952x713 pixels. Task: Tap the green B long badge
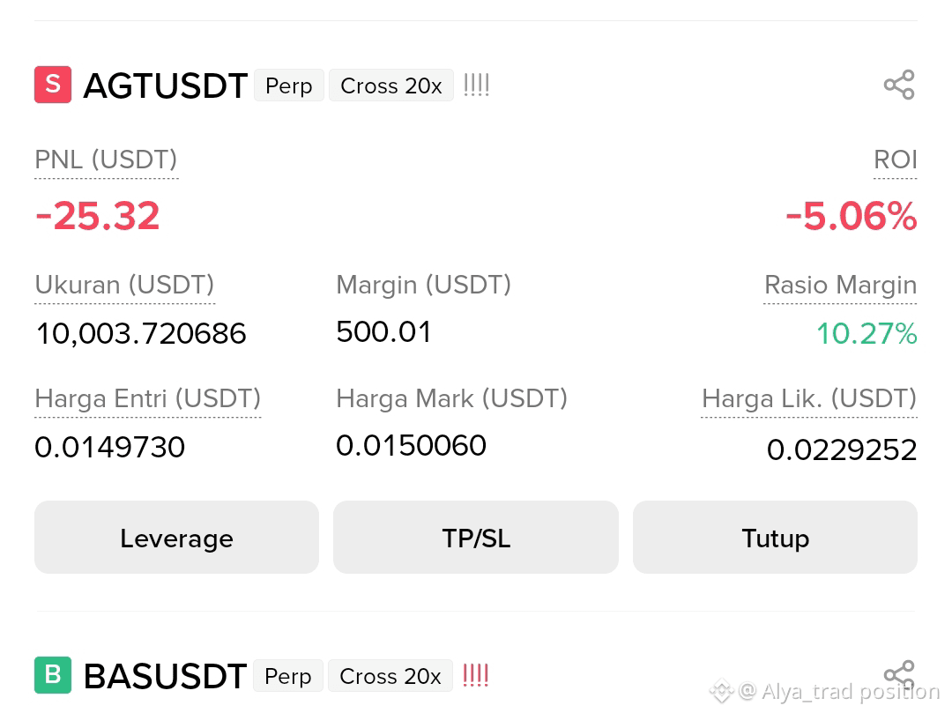(x=53, y=675)
